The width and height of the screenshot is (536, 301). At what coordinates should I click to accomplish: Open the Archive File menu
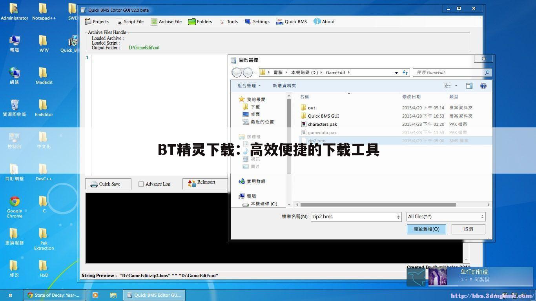[166, 22]
